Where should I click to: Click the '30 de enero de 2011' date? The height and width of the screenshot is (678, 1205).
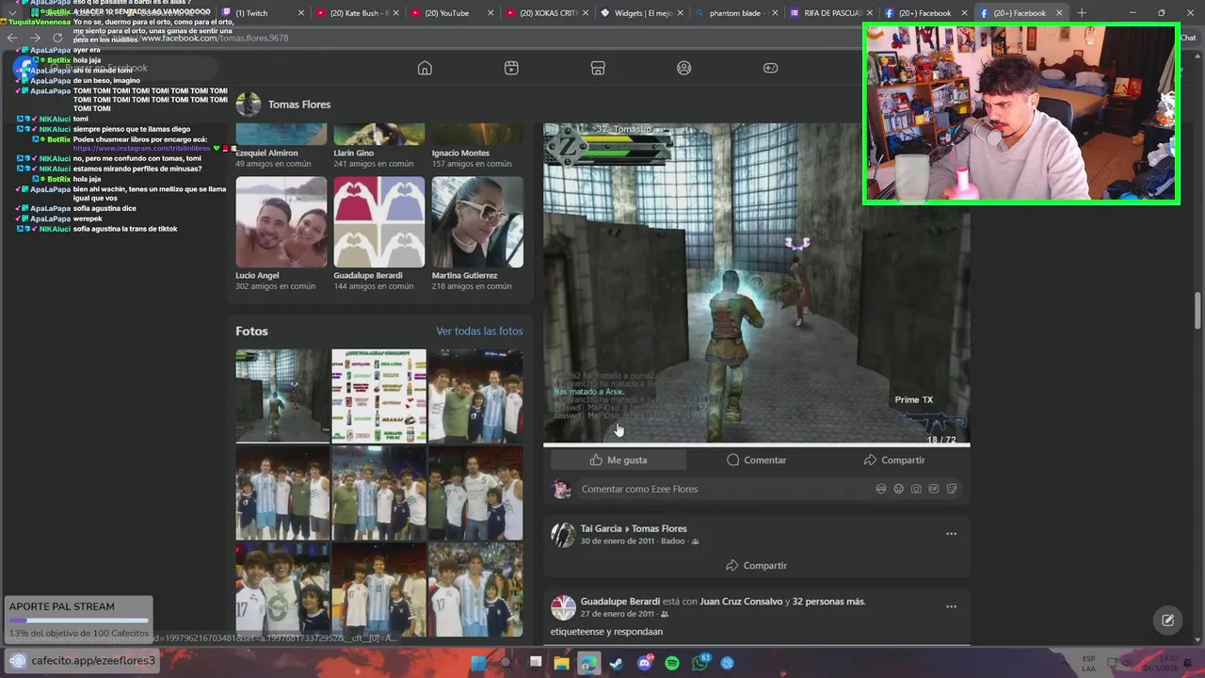617,541
